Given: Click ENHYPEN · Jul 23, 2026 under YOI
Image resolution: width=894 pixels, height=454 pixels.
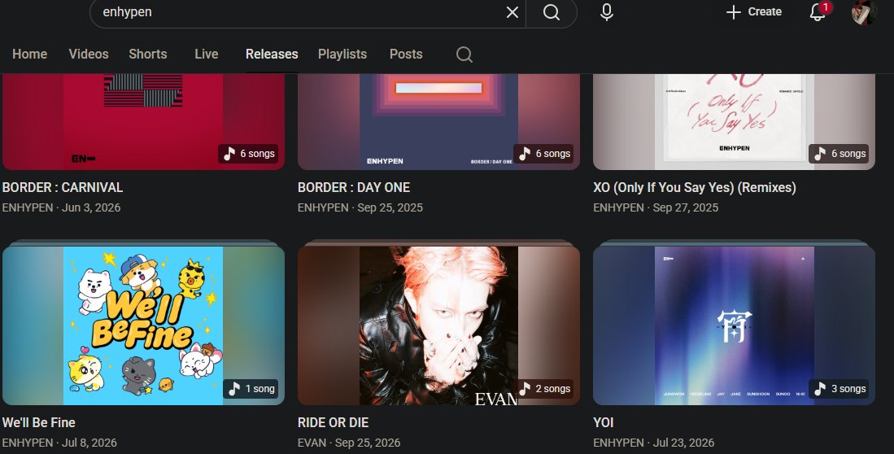Looking at the screenshot, I should (653, 443).
